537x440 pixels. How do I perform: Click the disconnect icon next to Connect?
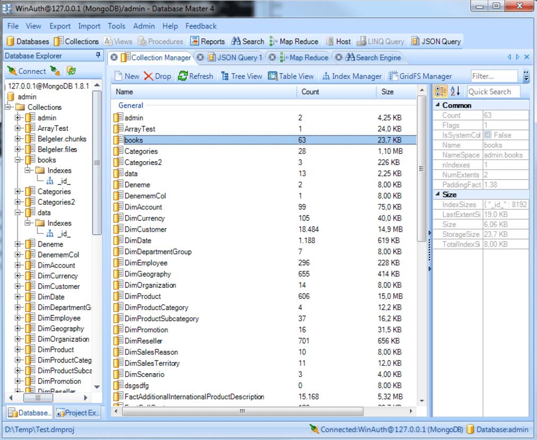55,71
